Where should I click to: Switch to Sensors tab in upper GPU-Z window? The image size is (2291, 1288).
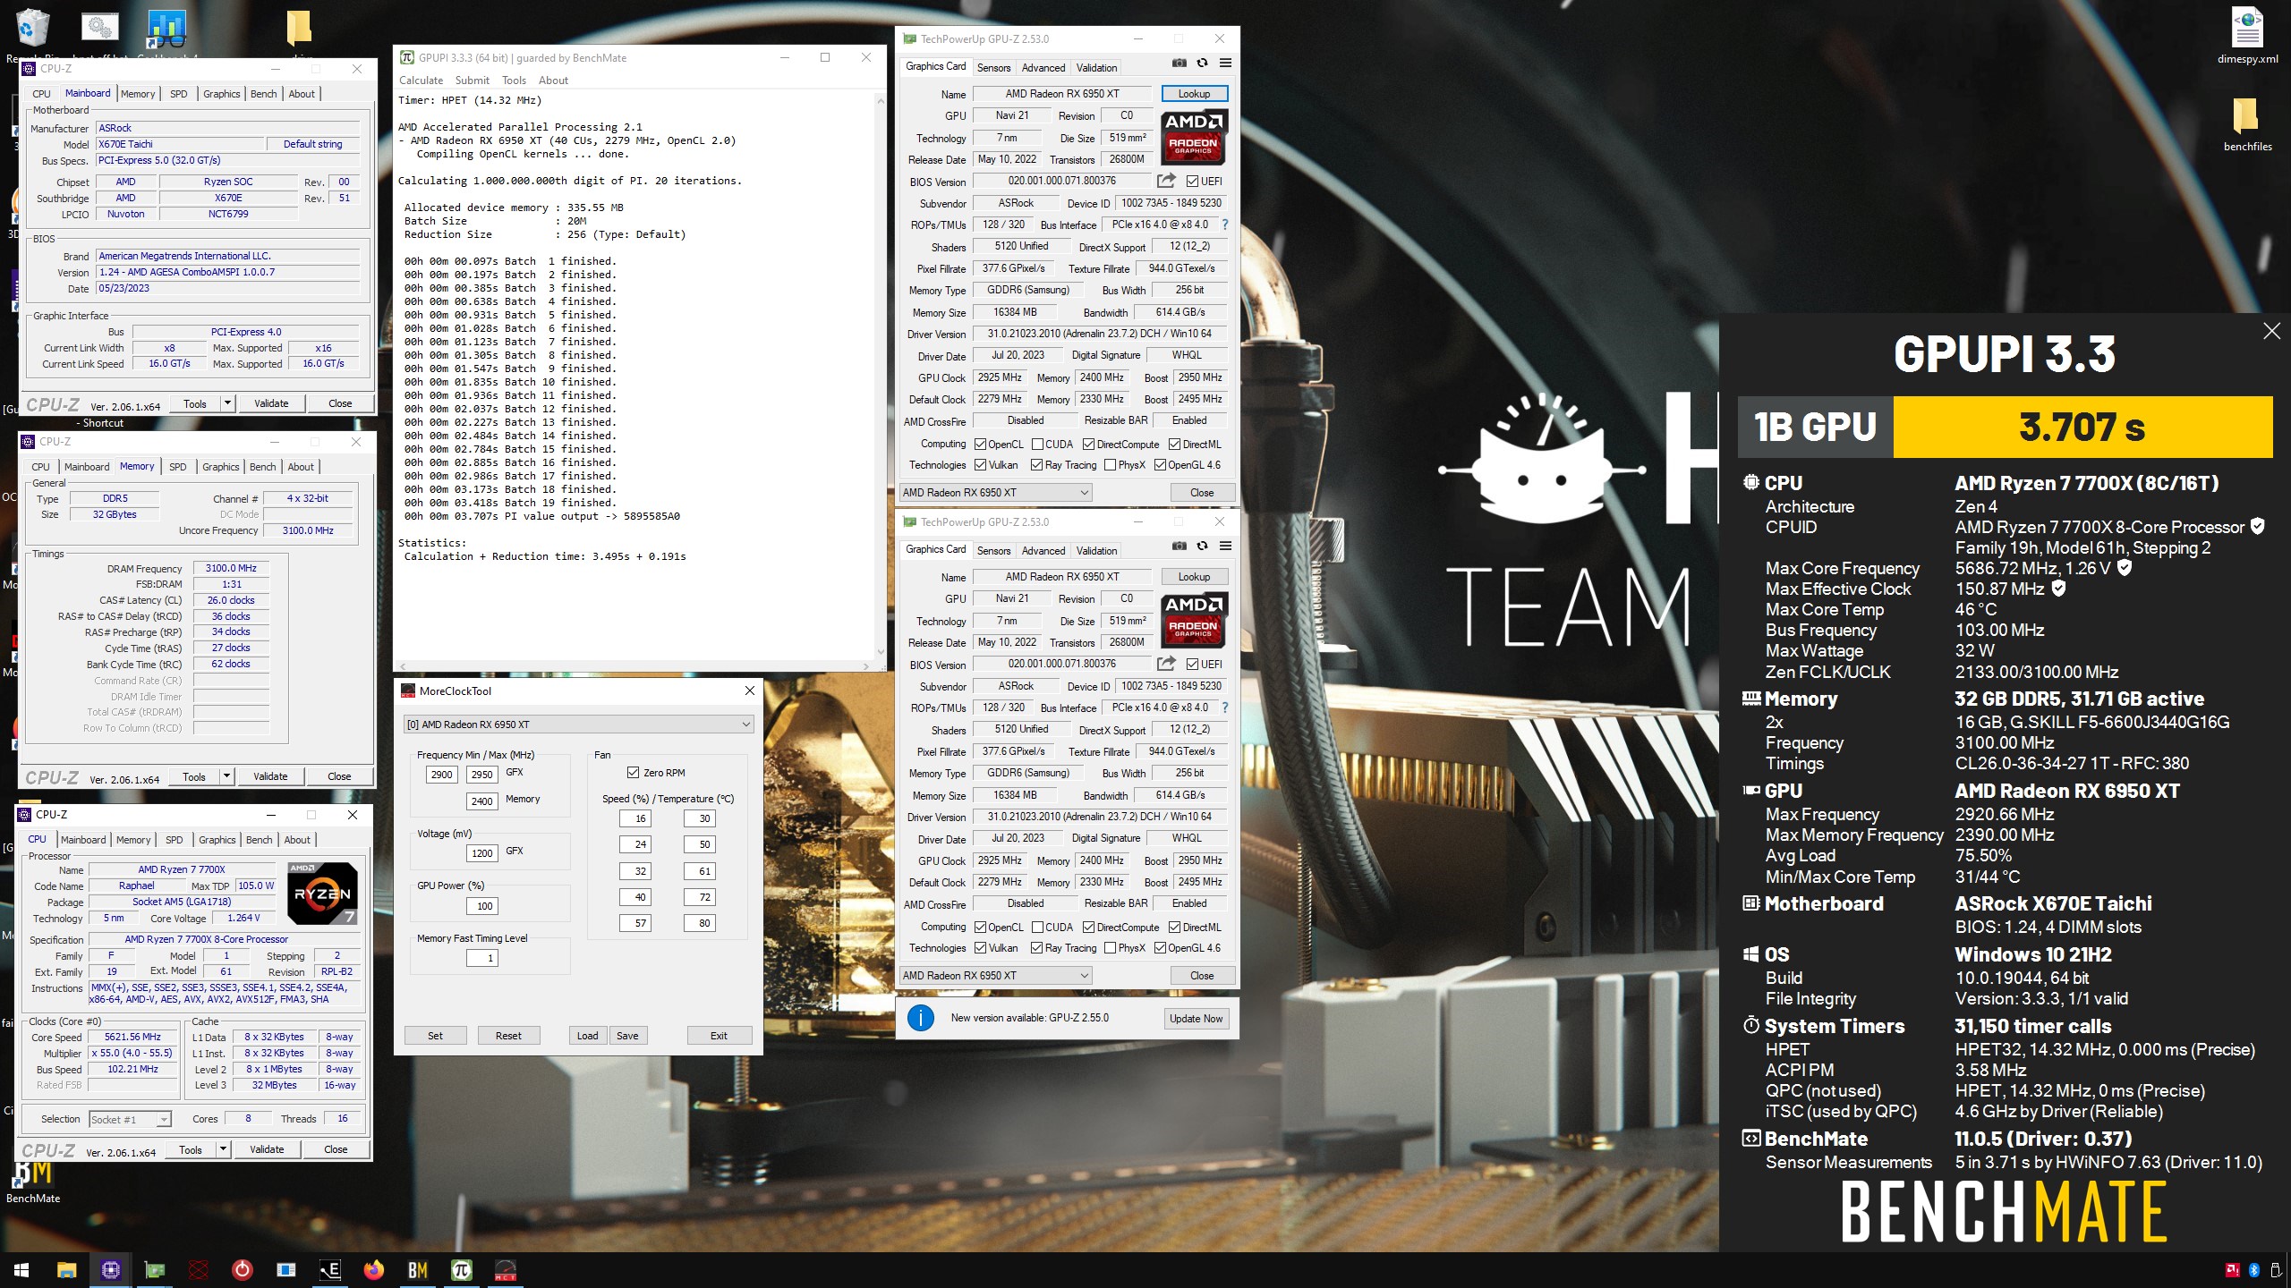tap(993, 68)
